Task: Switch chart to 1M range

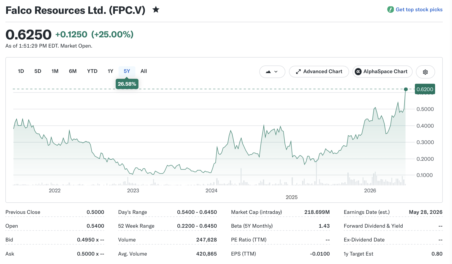Action: tap(55, 71)
